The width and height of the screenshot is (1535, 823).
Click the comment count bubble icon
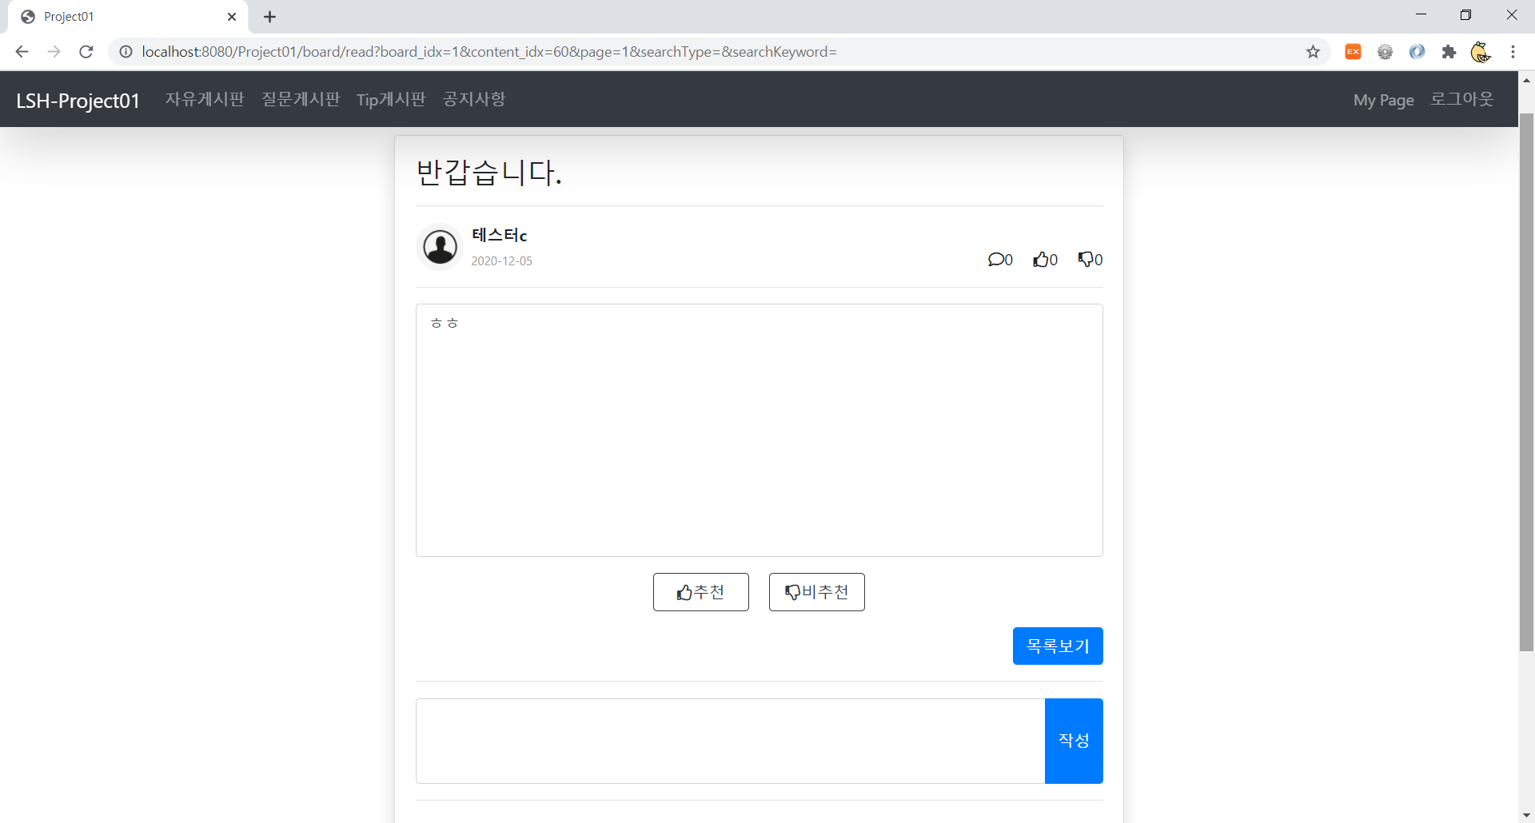click(995, 260)
